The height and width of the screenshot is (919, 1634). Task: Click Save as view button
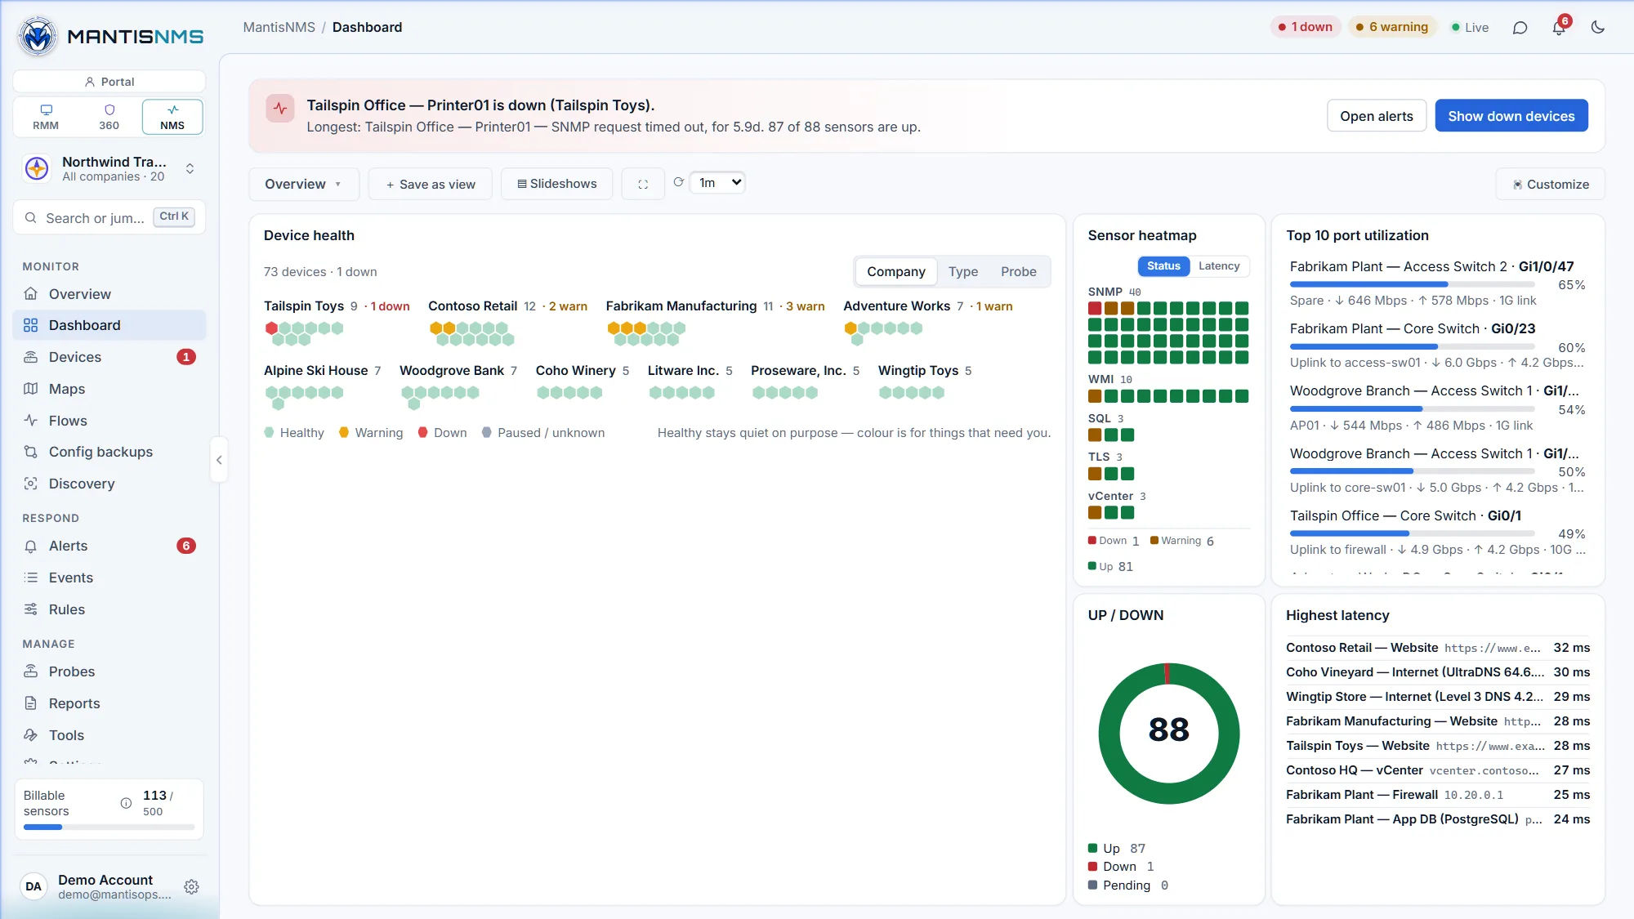[x=431, y=185]
